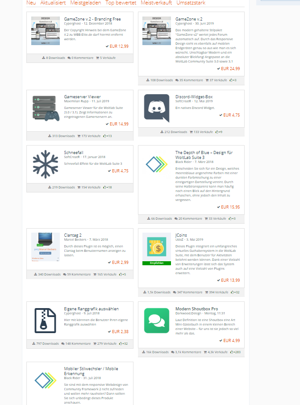The height and width of the screenshot is (405, 300).
Task: Open the Discord-Widget-Box product icon
Action: pos(156,109)
